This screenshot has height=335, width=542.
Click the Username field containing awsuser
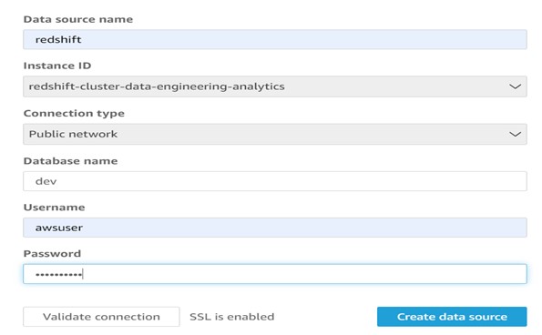point(275,228)
